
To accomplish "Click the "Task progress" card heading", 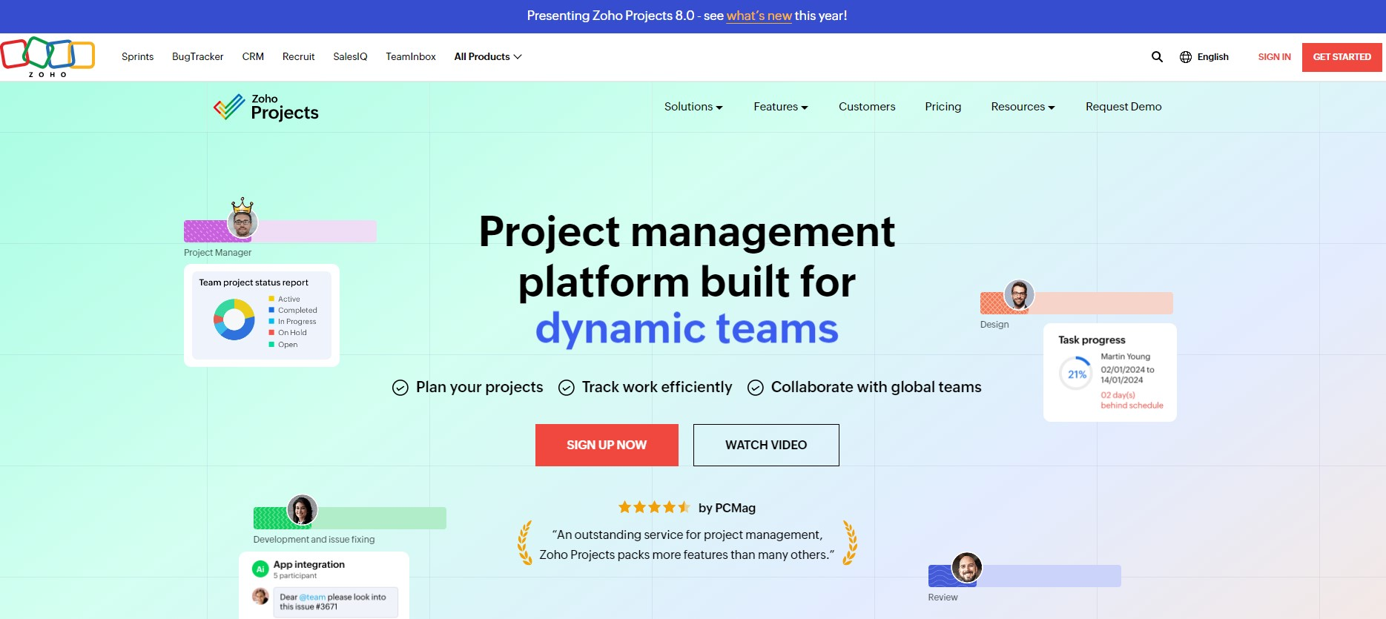I will [1092, 340].
